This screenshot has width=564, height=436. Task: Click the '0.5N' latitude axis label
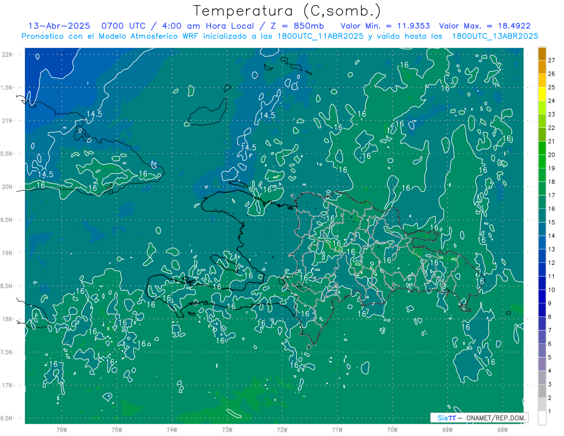pos(7,154)
